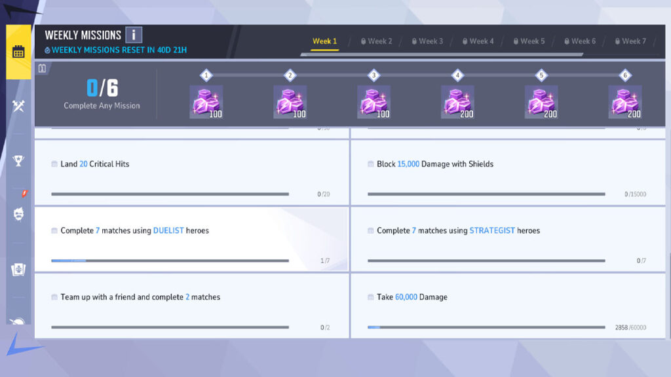Image resolution: width=671 pixels, height=377 pixels.
Task: Select milestone diamond marker 5
Action: [541, 75]
